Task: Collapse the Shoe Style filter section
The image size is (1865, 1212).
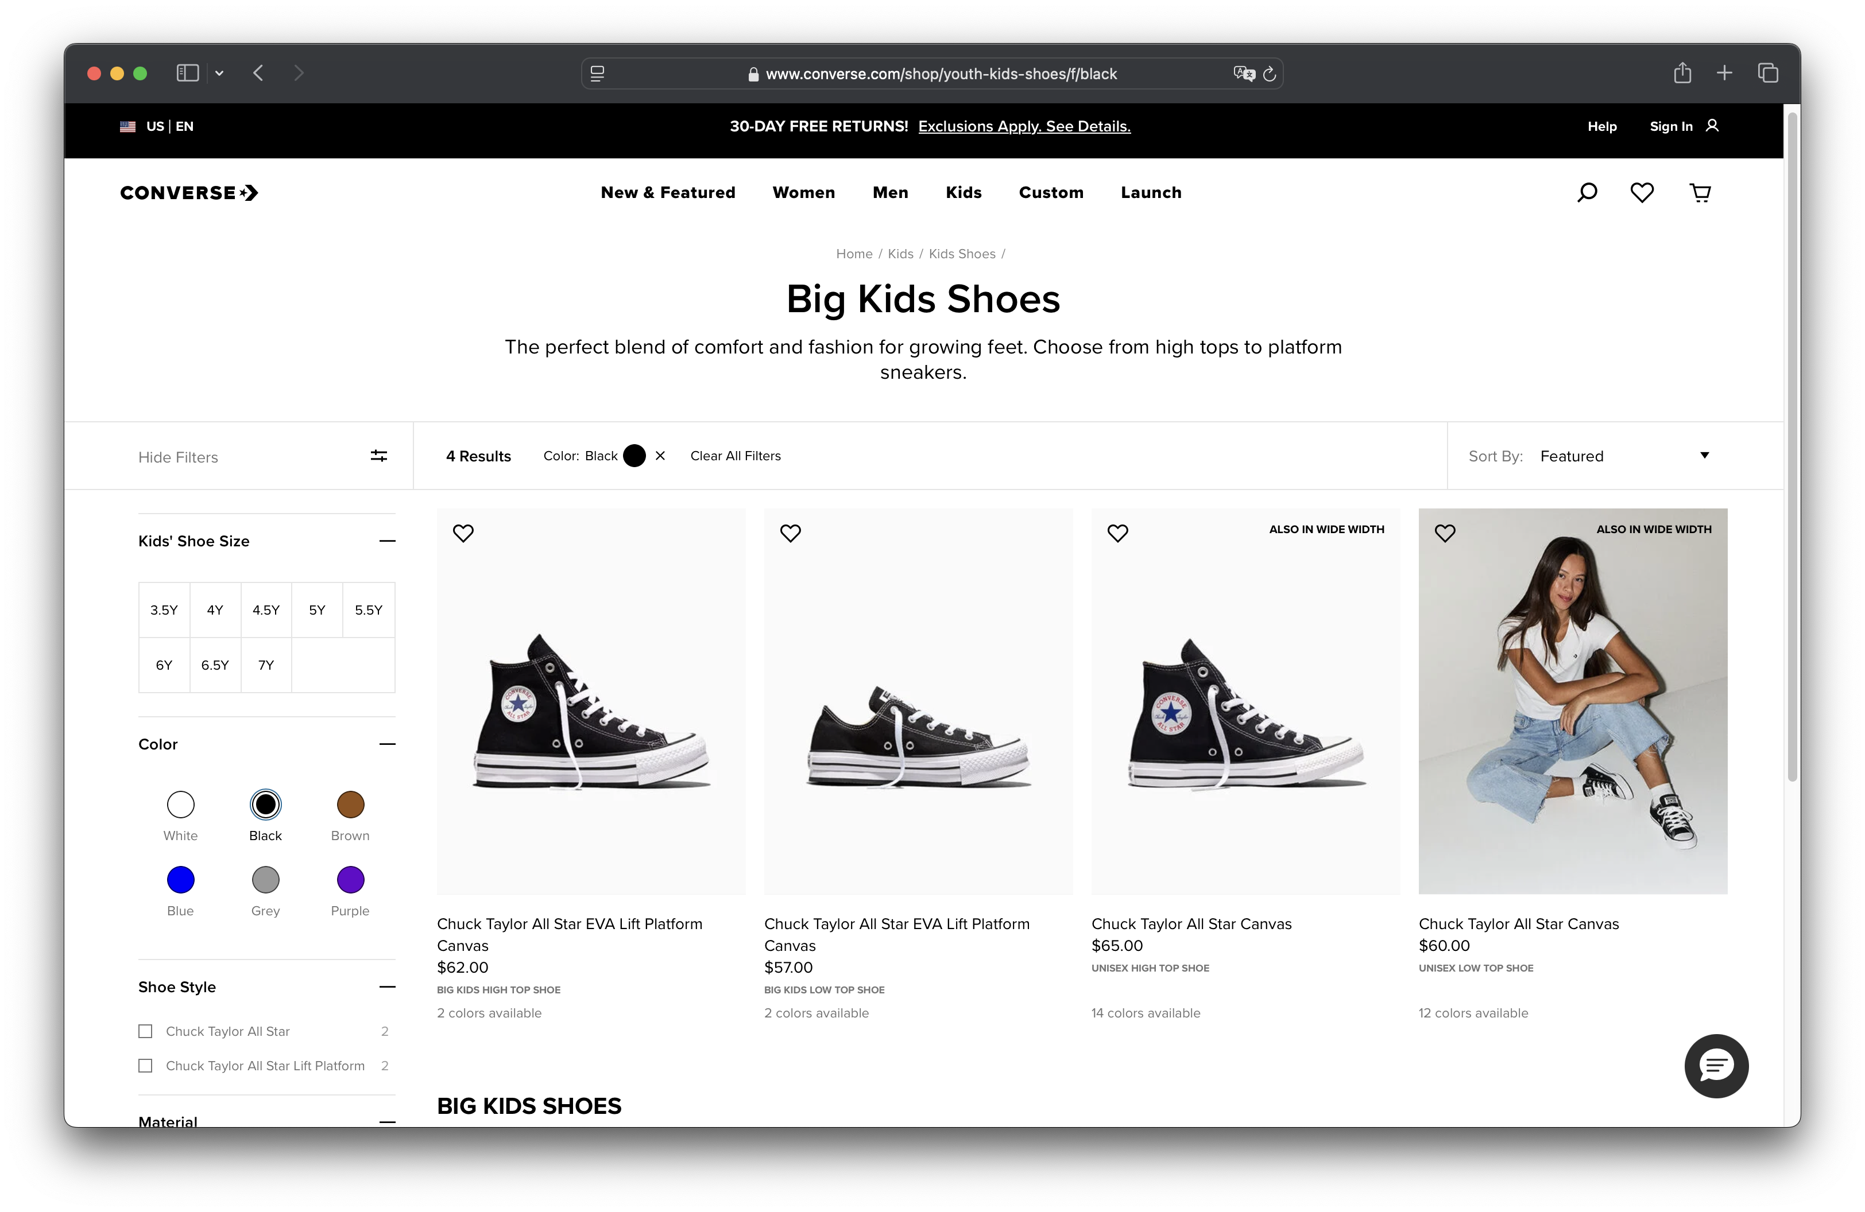Action: click(x=387, y=986)
